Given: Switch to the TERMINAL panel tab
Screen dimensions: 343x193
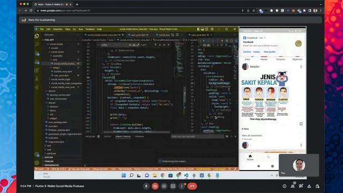Looking at the screenshot, I should 139,137.
